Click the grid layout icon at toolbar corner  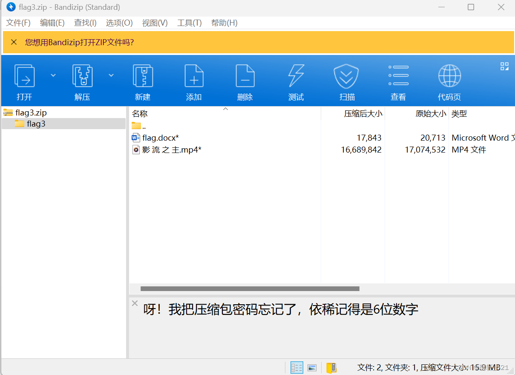pos(504,66)
